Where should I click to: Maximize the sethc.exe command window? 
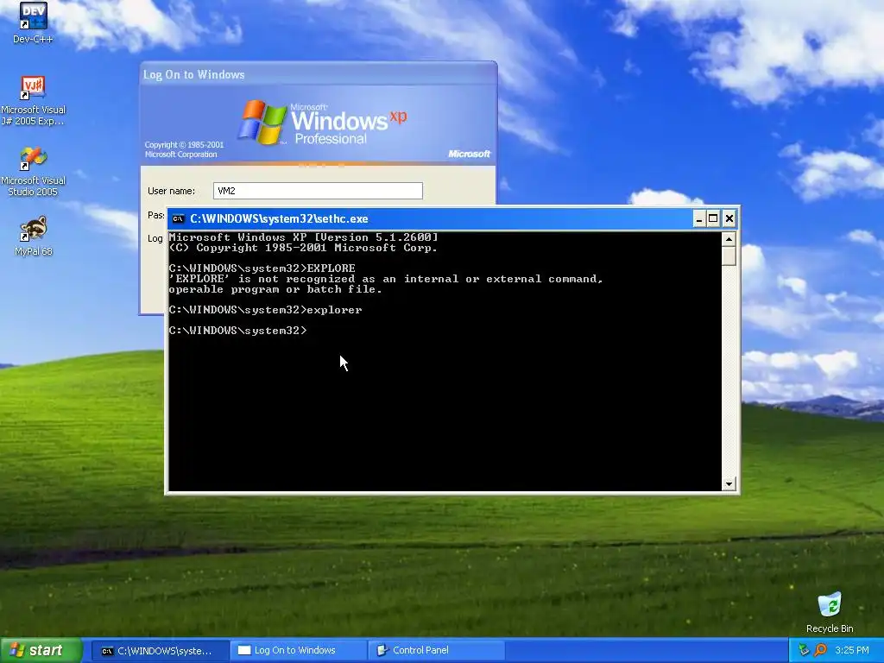(x=713, y=218)
